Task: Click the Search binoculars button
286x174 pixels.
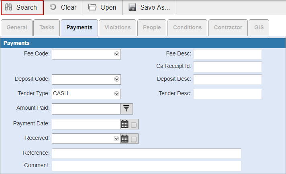Action: 22,8
